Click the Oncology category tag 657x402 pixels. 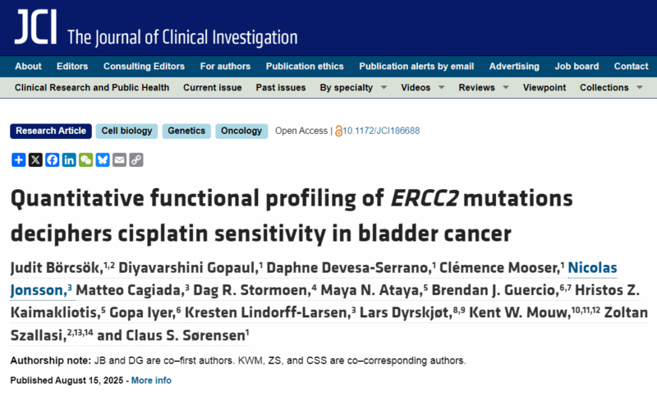pyautogui.click(x=241, y=131)
